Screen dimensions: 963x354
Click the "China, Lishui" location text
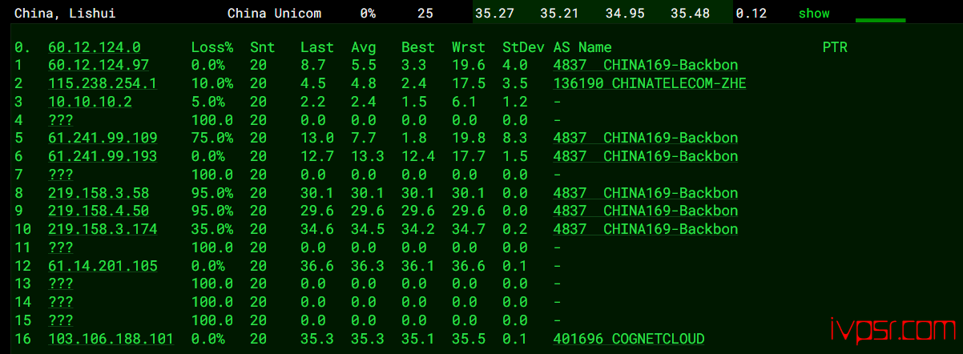coord(65,13)
